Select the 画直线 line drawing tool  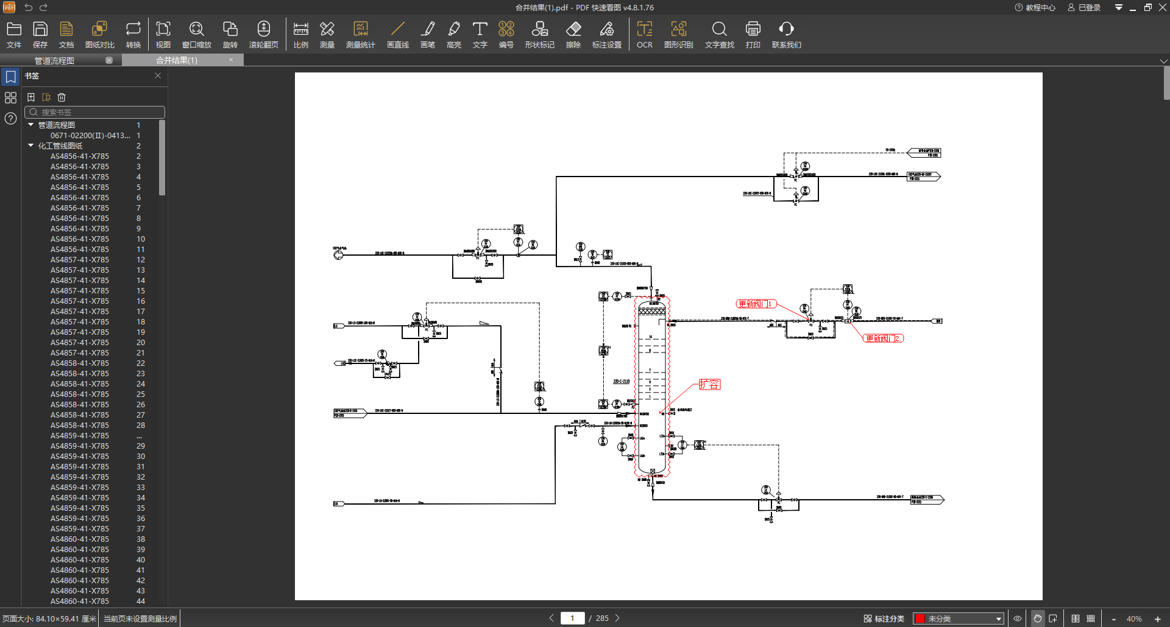click(397, 35)
